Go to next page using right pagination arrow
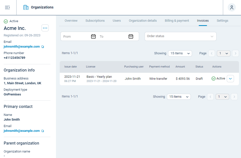 point(235,53)
